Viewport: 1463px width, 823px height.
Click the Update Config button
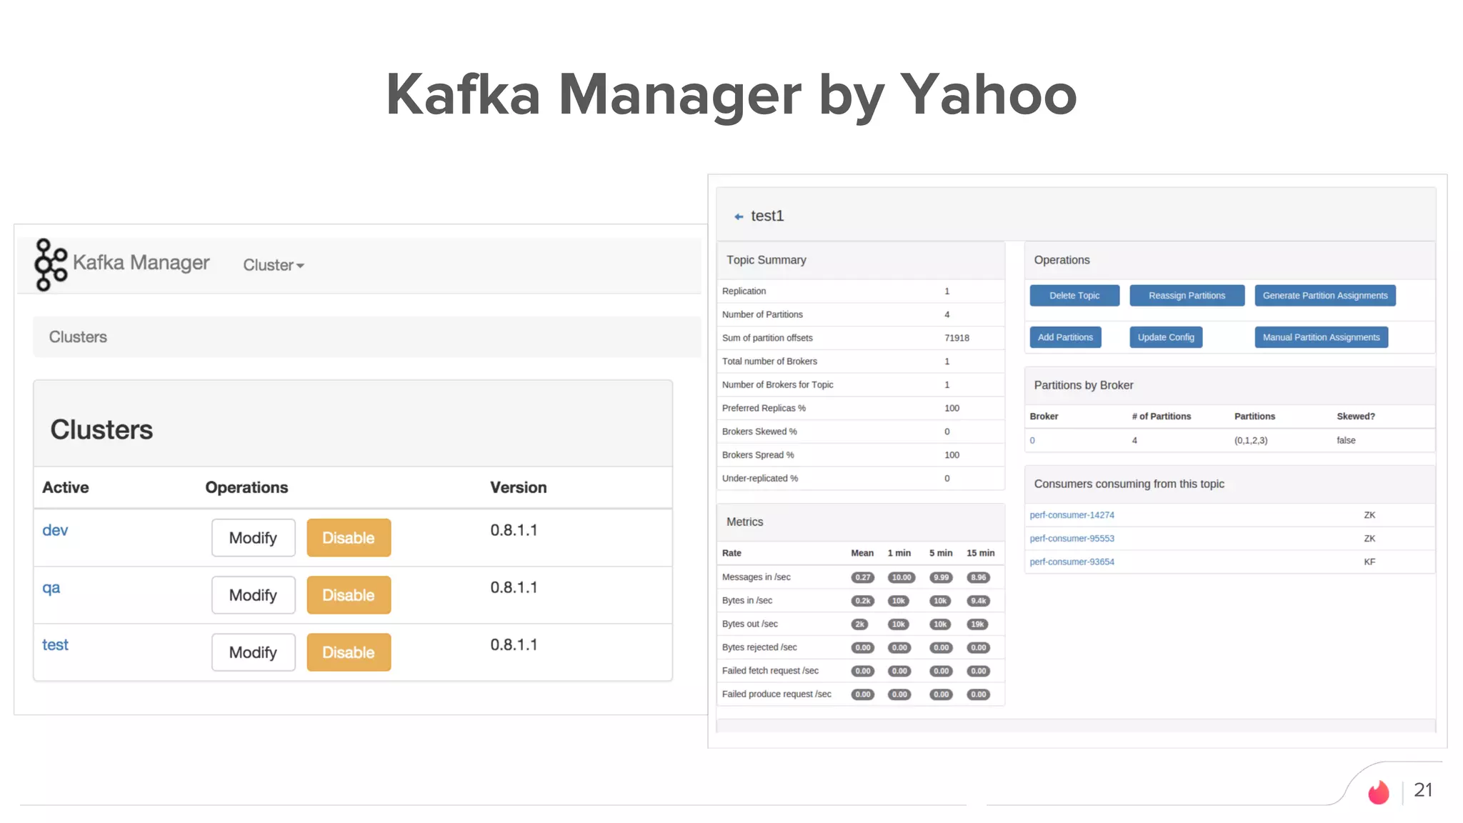[x=1166, y=337]
